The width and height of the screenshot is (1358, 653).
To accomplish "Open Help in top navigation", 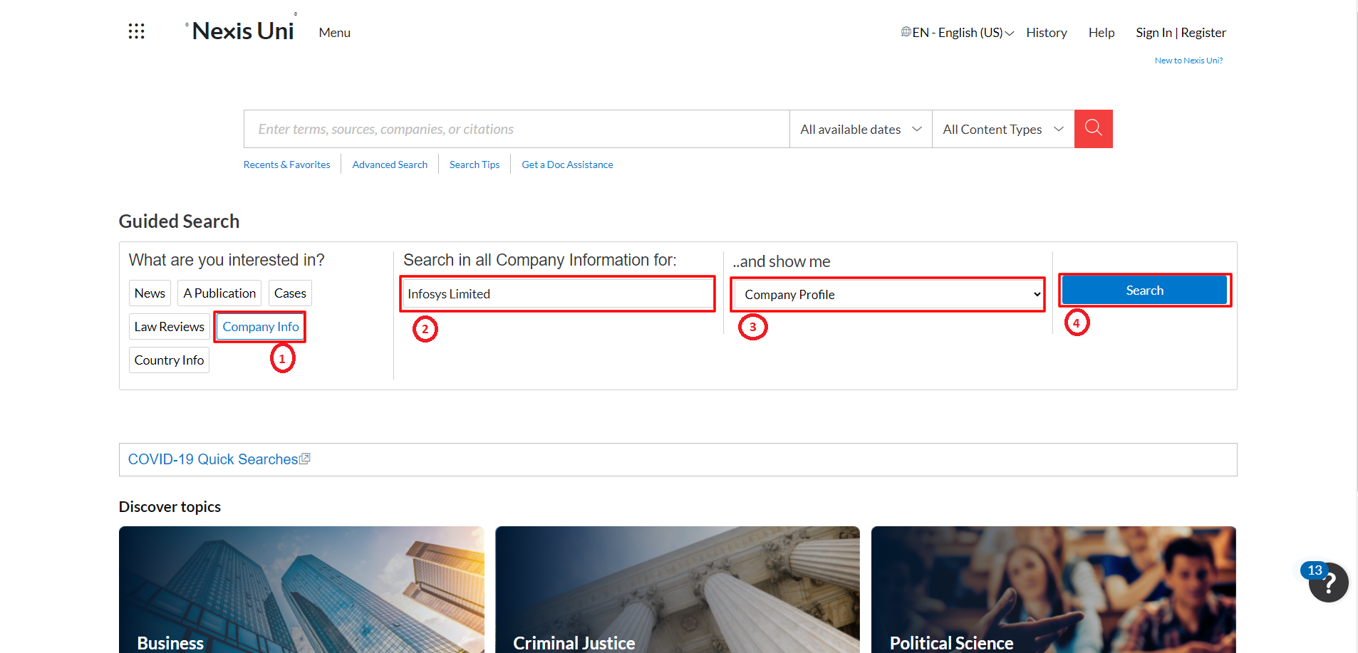I will [1101, 33].
